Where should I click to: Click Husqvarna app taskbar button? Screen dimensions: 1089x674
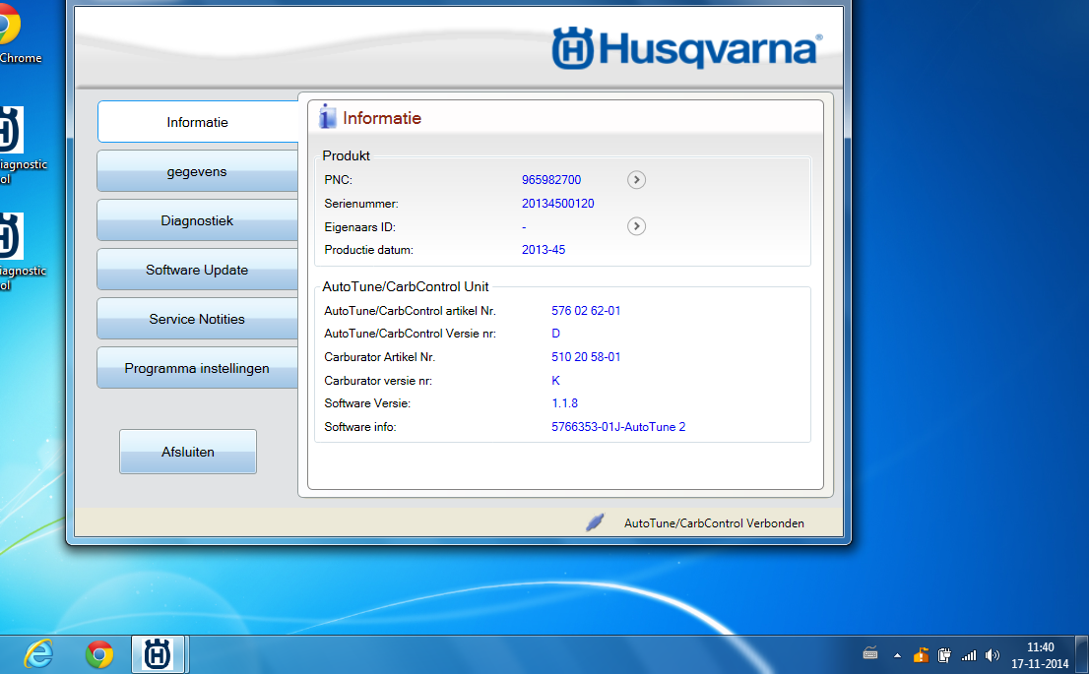pos(159,654)
